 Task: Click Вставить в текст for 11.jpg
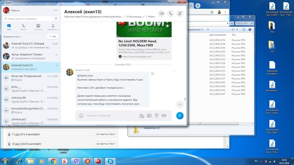tap(106, 134)
